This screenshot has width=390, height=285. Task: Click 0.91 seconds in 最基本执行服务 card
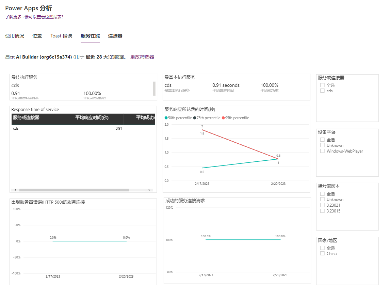tap(226, 85)
